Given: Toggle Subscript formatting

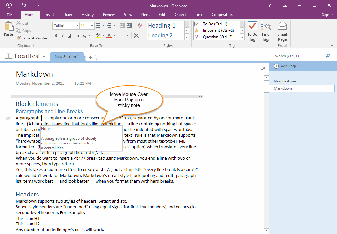Looking at the screenshot, I should click(x=84, y=36).
